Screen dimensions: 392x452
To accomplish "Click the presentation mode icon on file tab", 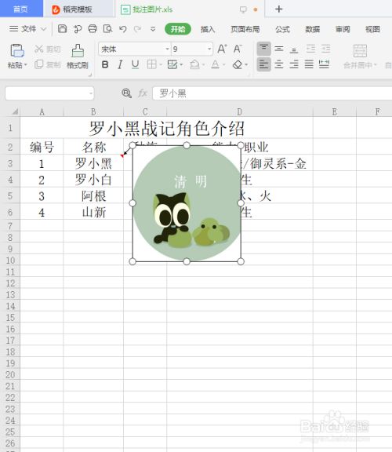I will tap(243, 9).
